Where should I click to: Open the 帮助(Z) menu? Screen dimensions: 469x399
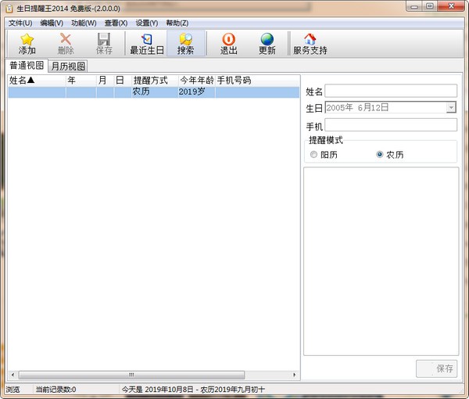click(177, 23)
